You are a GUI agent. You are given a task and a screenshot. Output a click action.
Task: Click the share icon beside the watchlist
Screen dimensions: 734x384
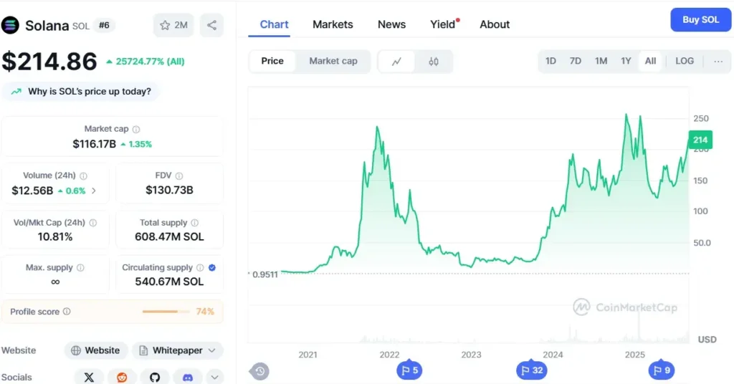(x=211, y=25)
